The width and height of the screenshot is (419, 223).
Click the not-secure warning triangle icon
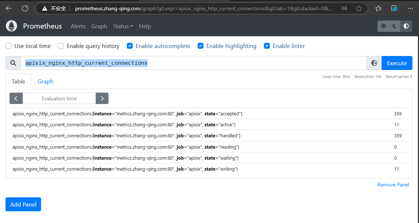(x=45, y=8)
